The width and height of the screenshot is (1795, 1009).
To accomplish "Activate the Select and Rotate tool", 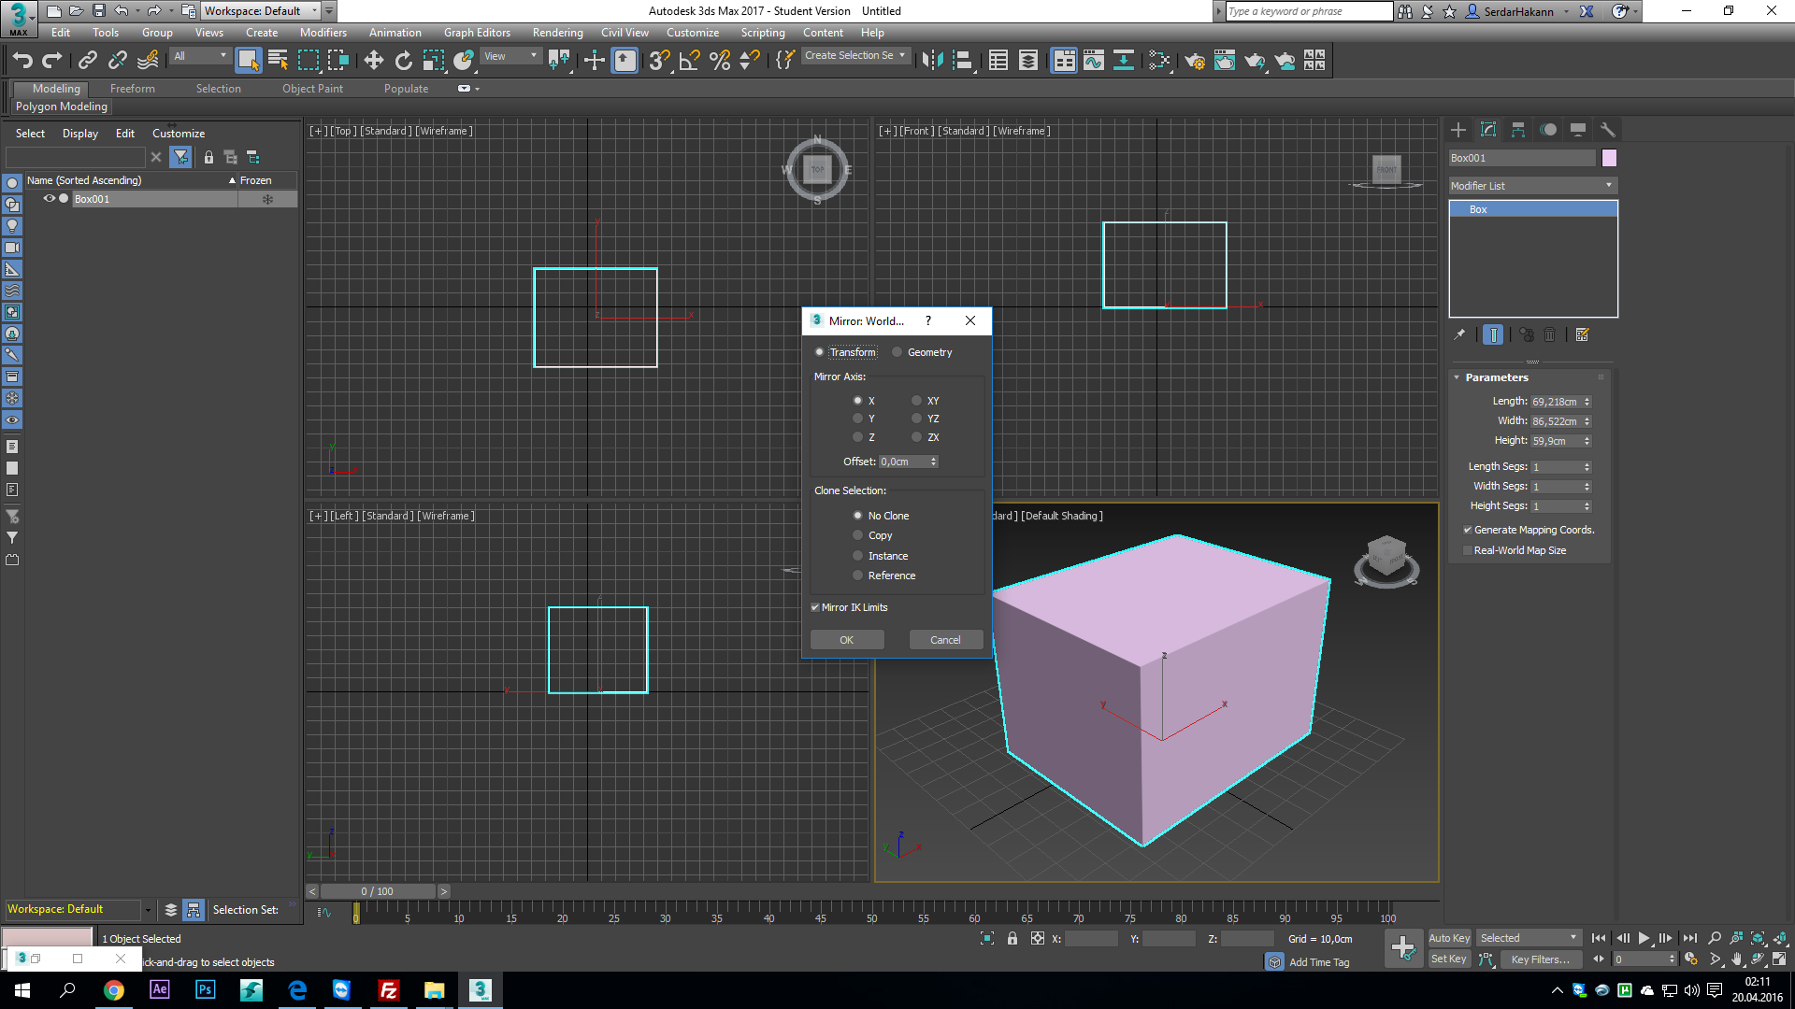I will [x=403, y=60].
